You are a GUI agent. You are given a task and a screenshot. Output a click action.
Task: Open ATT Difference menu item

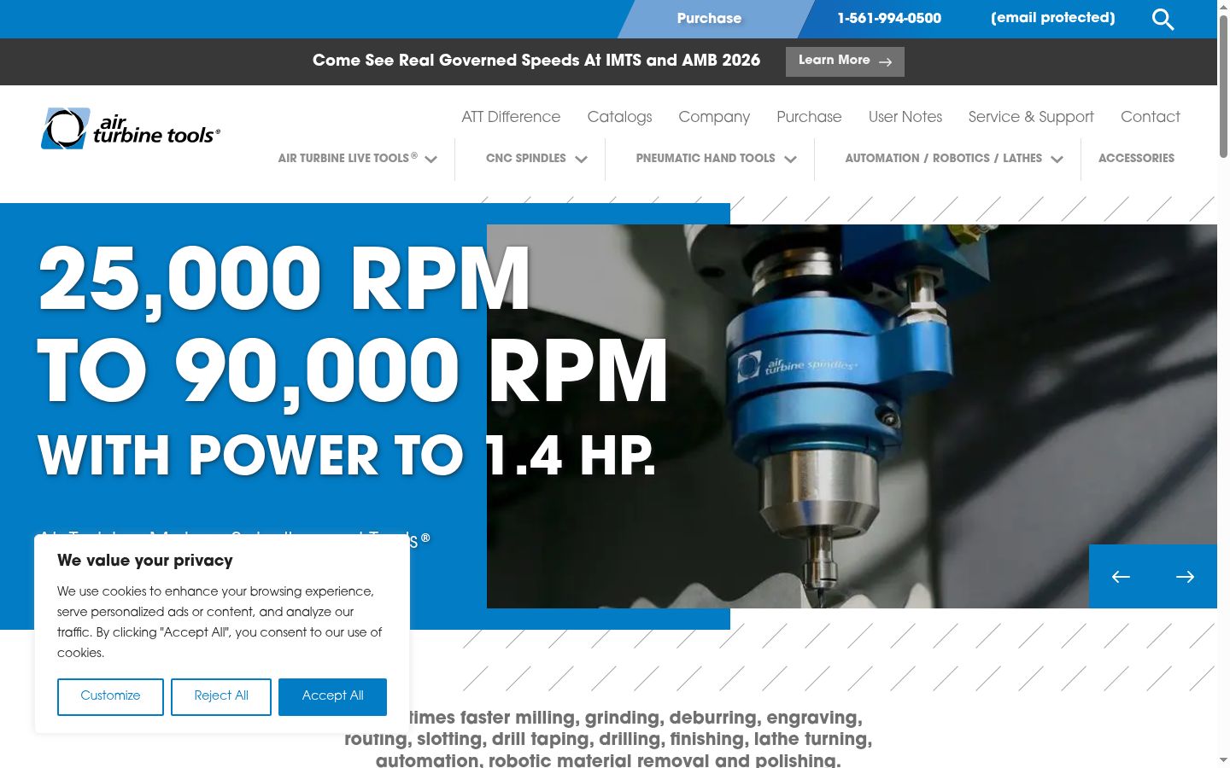click(511, 117)
